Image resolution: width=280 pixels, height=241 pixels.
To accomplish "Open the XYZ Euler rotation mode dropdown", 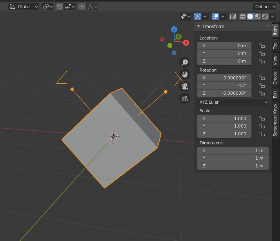I will click(x=233, y=102).
